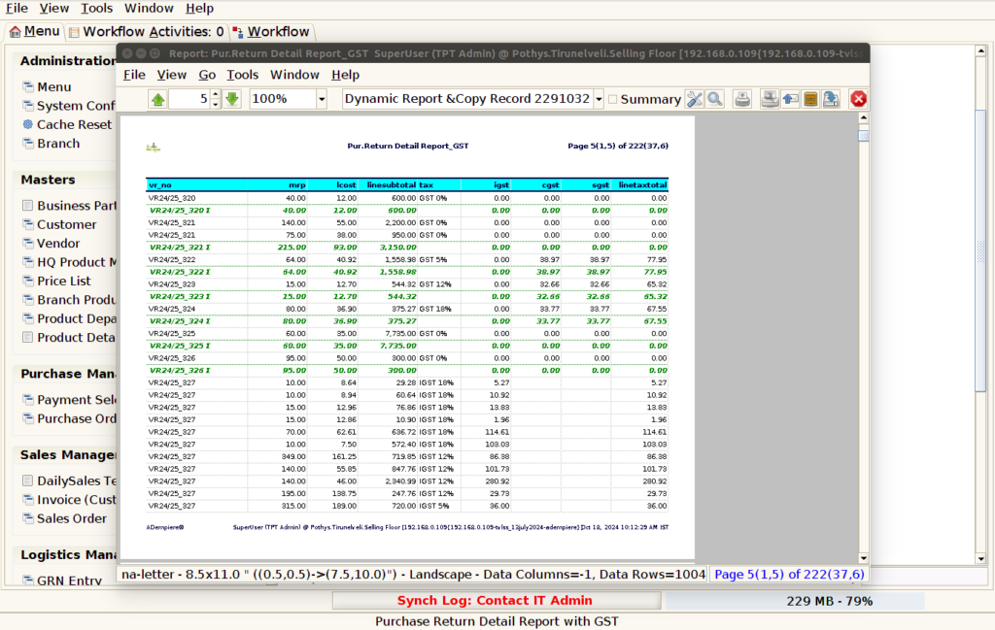Open the Help menu in report window
This screenshot has width=995, height=630.
click(x=345, y=75)
